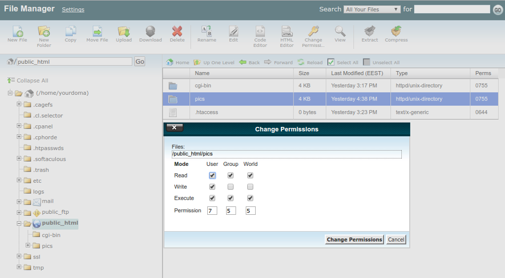Toggle Group Read permission checkbox
The image size is (505, 278).
(x=230, y=175)
